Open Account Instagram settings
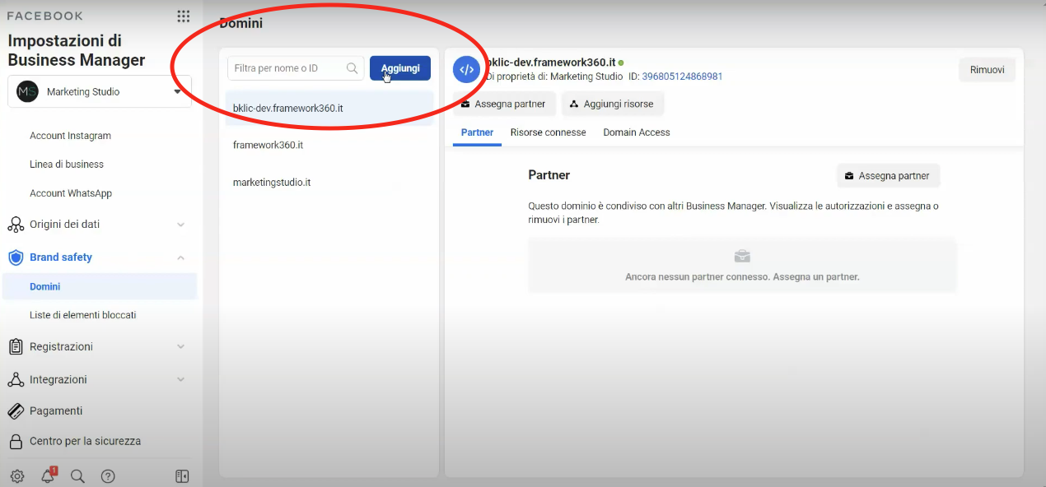Image resolution: width=1046 pixels, height=487 pixels. pyautogui.click(x=70, y=136)
